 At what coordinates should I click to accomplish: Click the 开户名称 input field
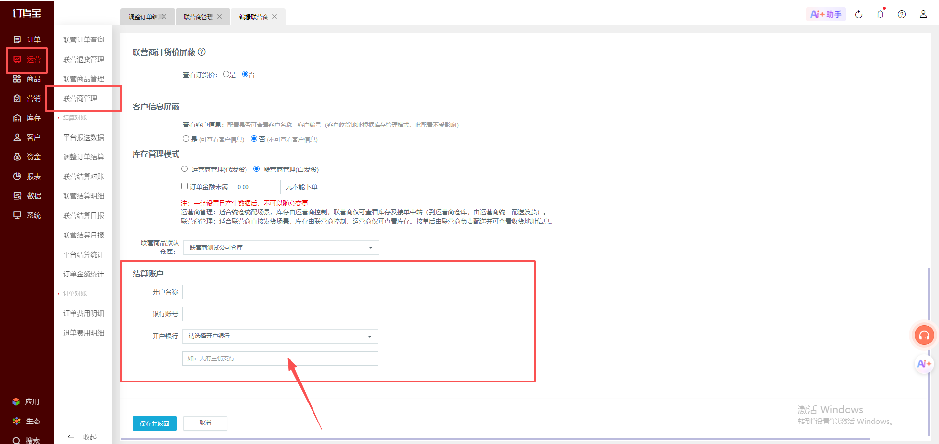[x=280, y=292]
